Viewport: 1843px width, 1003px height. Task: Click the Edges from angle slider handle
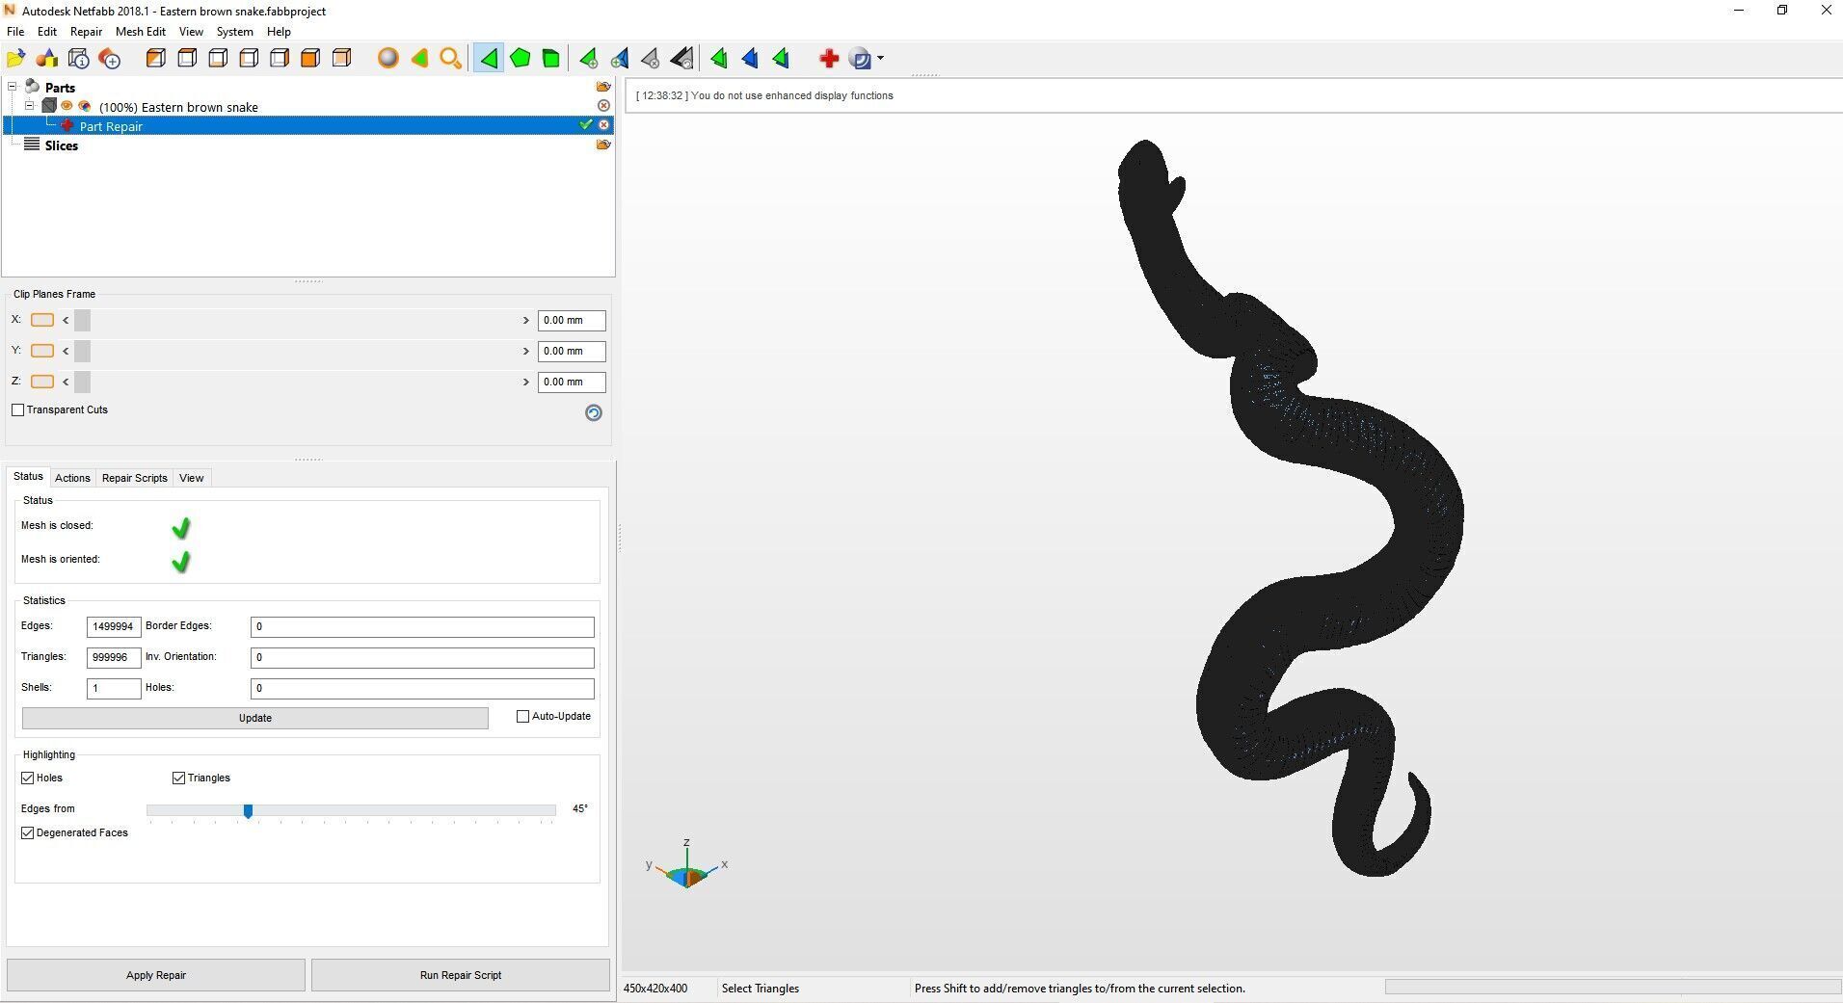[x=248, y=811]
